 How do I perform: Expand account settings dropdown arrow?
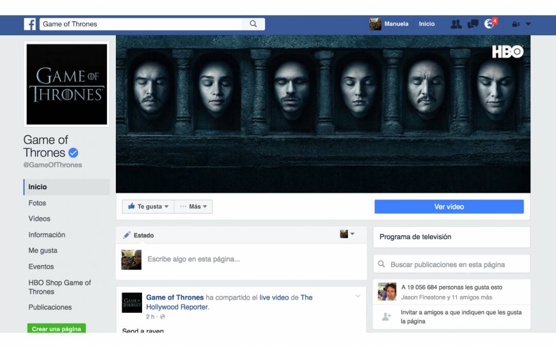[528, 24]
